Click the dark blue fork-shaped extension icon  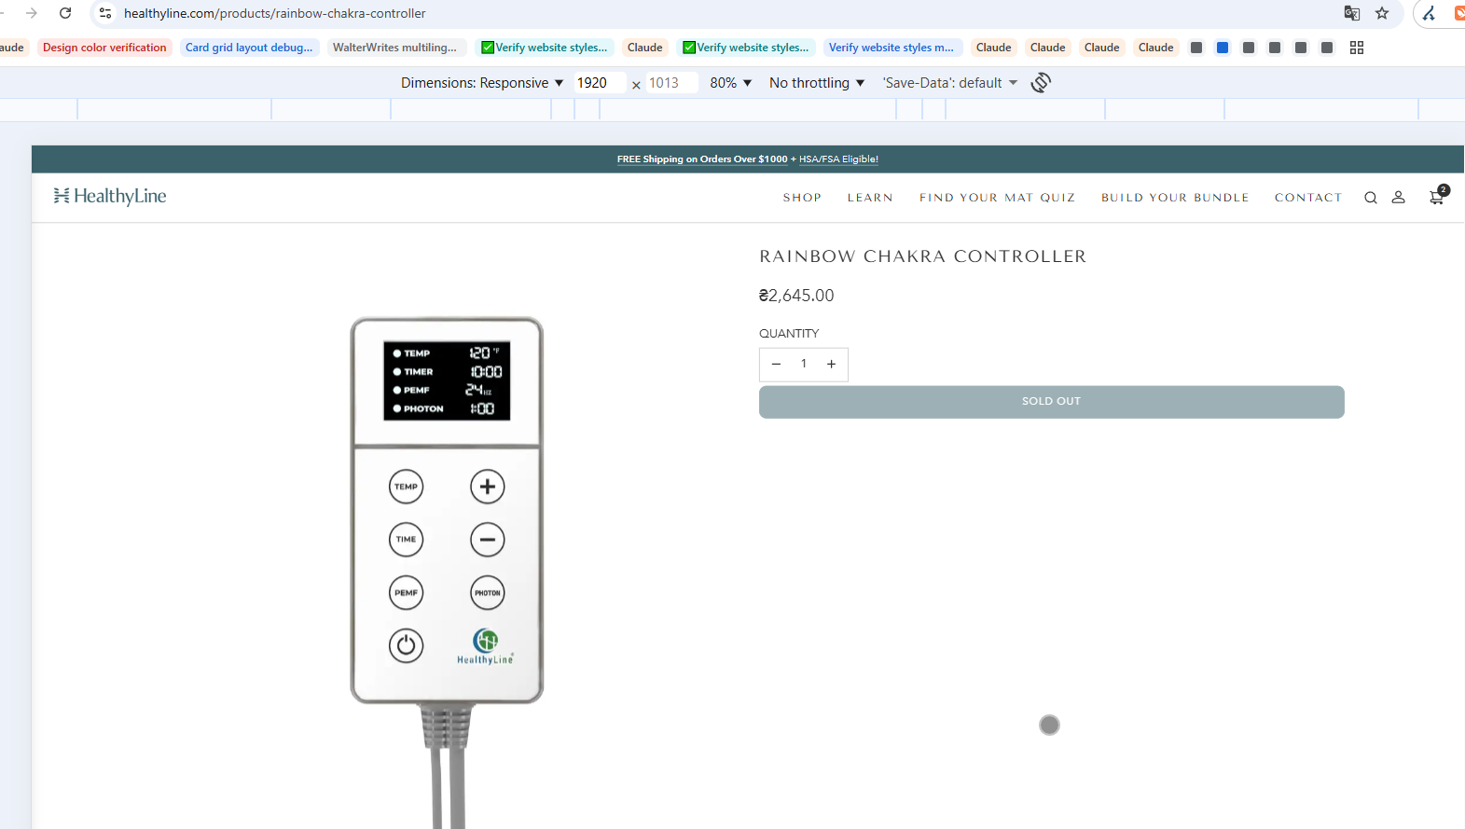(1429, 13)
